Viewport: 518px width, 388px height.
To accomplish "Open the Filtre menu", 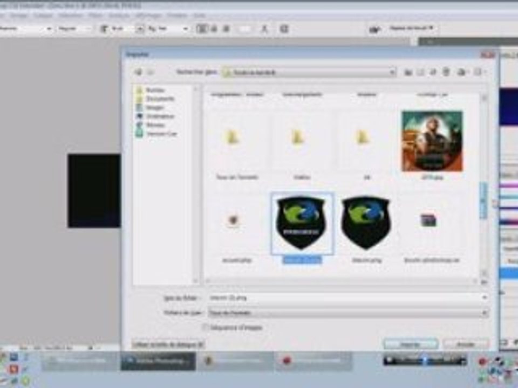I will (96, 15).
